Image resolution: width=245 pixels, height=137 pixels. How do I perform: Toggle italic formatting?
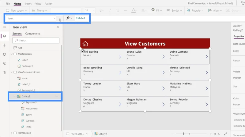click(x=110, y=10)
